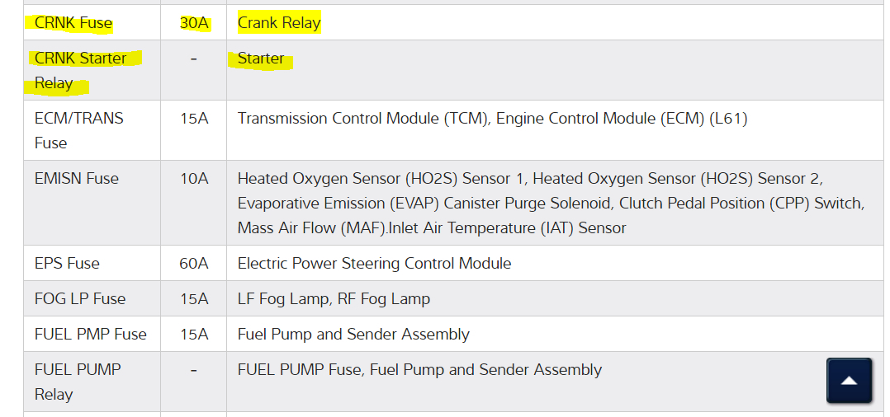Click the 15A value in ECM/TRANS row
Viewport: 890px width, 417px height.
coord(194,119)
